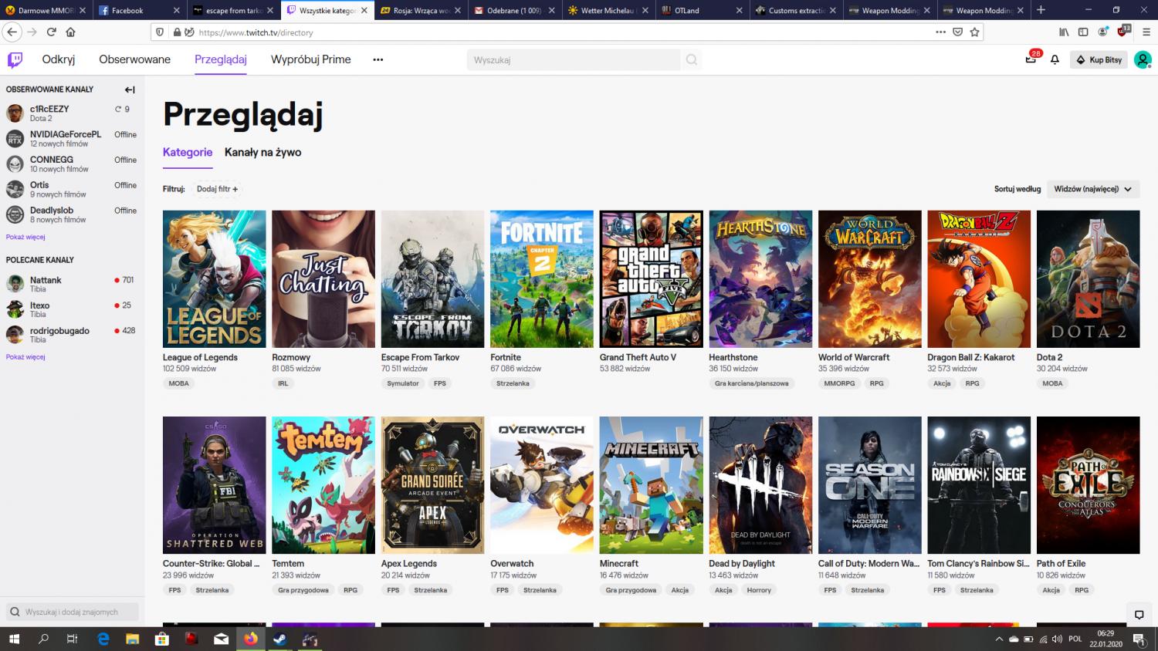1158x651 pixels.
Task: Expand followed channels with Pokaż więcej
Action: click(x=25, y=237)
